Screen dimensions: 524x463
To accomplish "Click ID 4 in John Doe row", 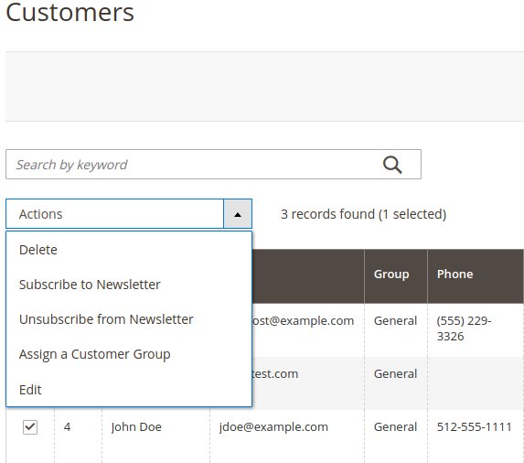I will 67,427.
